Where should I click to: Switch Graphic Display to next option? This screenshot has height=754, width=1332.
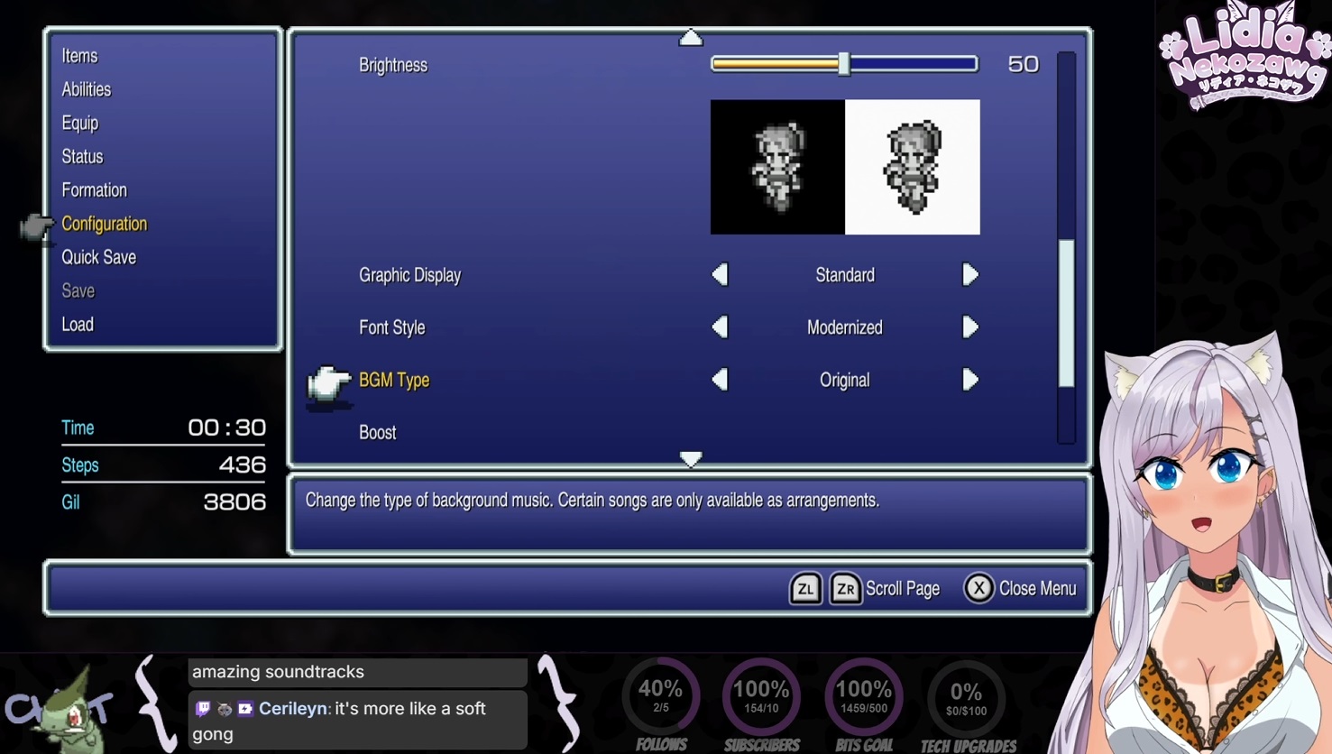click(x=969, y=275)
